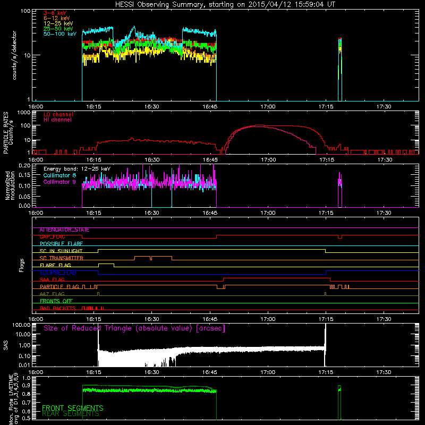Click the raised FLARE_FLAG step near 16:17
This screenshot has width=425, height=425.
(x=106, y=263)
